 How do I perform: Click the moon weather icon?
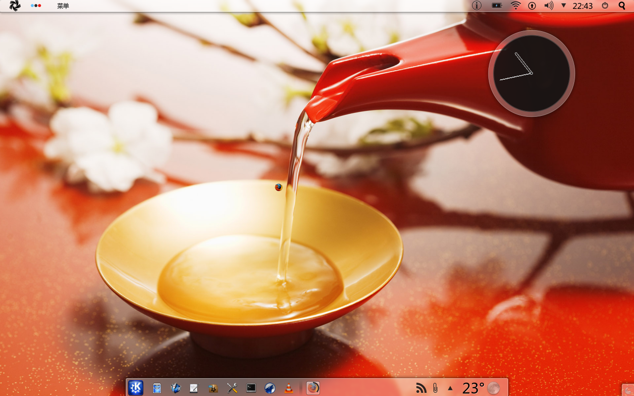point(493,388)
